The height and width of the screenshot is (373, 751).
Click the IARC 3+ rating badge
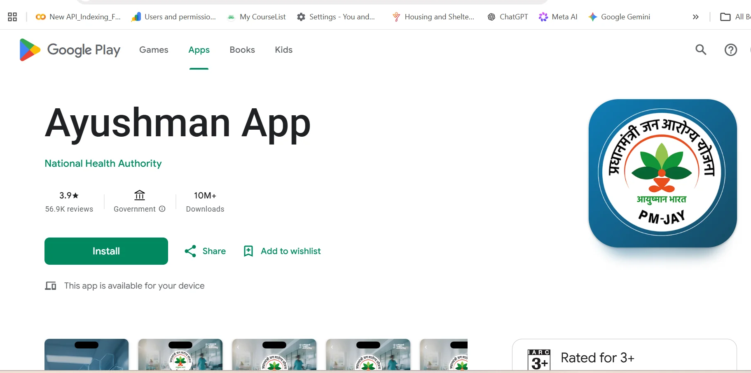(539, 360)
